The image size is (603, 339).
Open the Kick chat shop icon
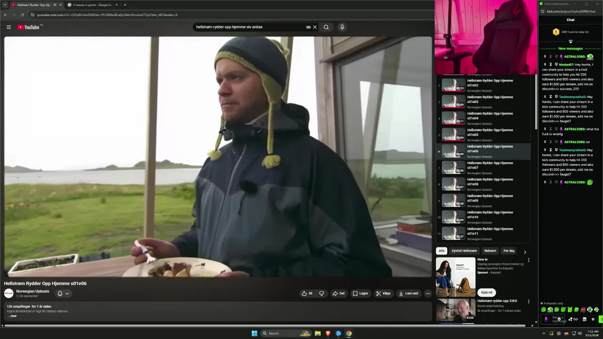tap(585, 319)
